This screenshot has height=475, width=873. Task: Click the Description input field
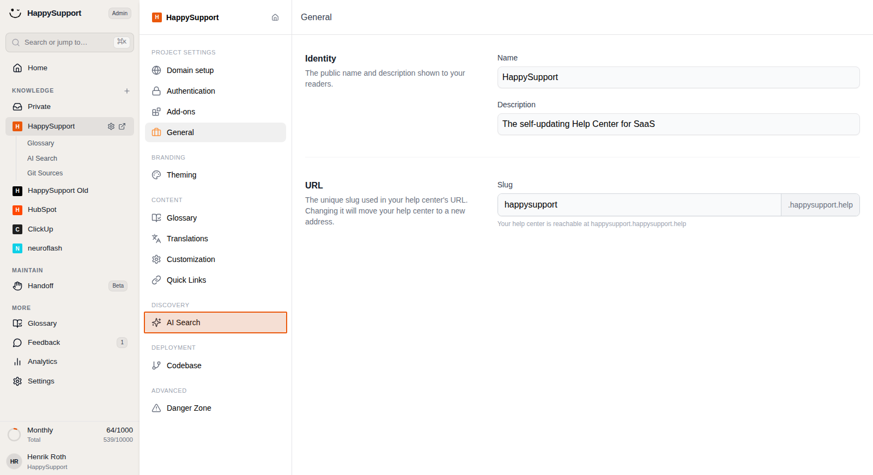pos(678,124)
